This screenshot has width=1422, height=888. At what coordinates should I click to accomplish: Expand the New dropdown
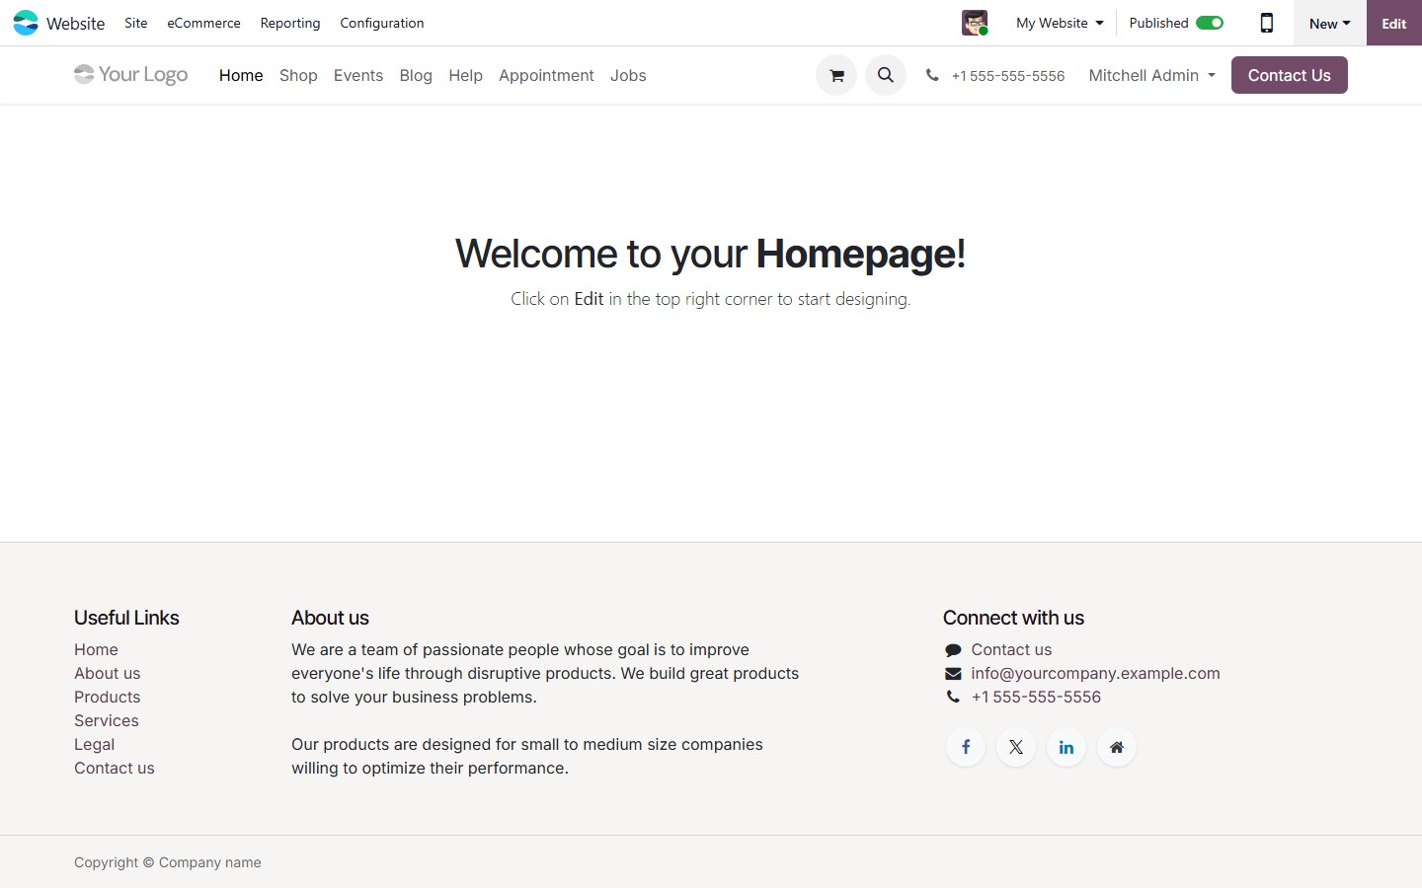click(1328, 22)
